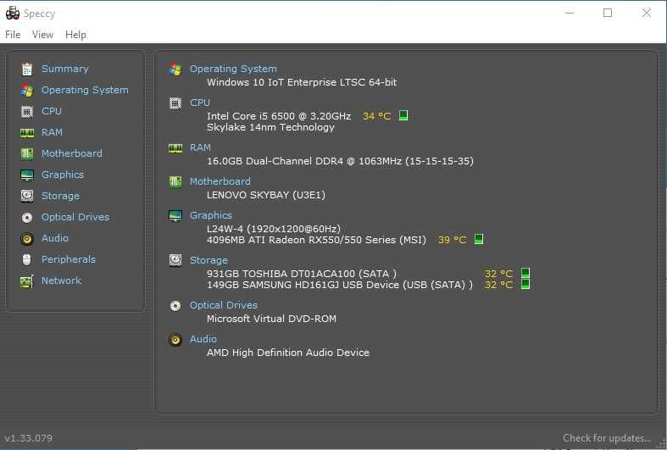Select Peripherals label in the sidebar
The height and width of the screenshot is (450, 667).
coord(68,259)
